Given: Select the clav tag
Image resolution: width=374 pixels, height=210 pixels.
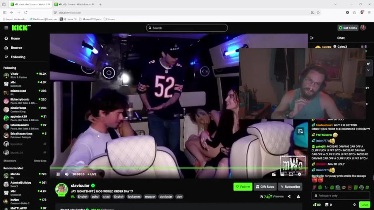Looking at the screenshot, I should 179,197.
